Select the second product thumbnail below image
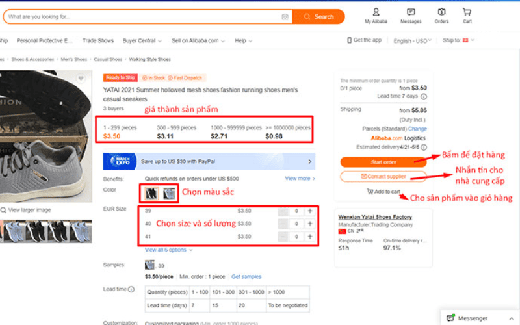Image resolution: width=520 pixels, height=325 pixels. (37, 231)
